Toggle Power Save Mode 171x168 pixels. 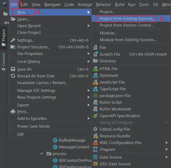click(x=33, y=126)
